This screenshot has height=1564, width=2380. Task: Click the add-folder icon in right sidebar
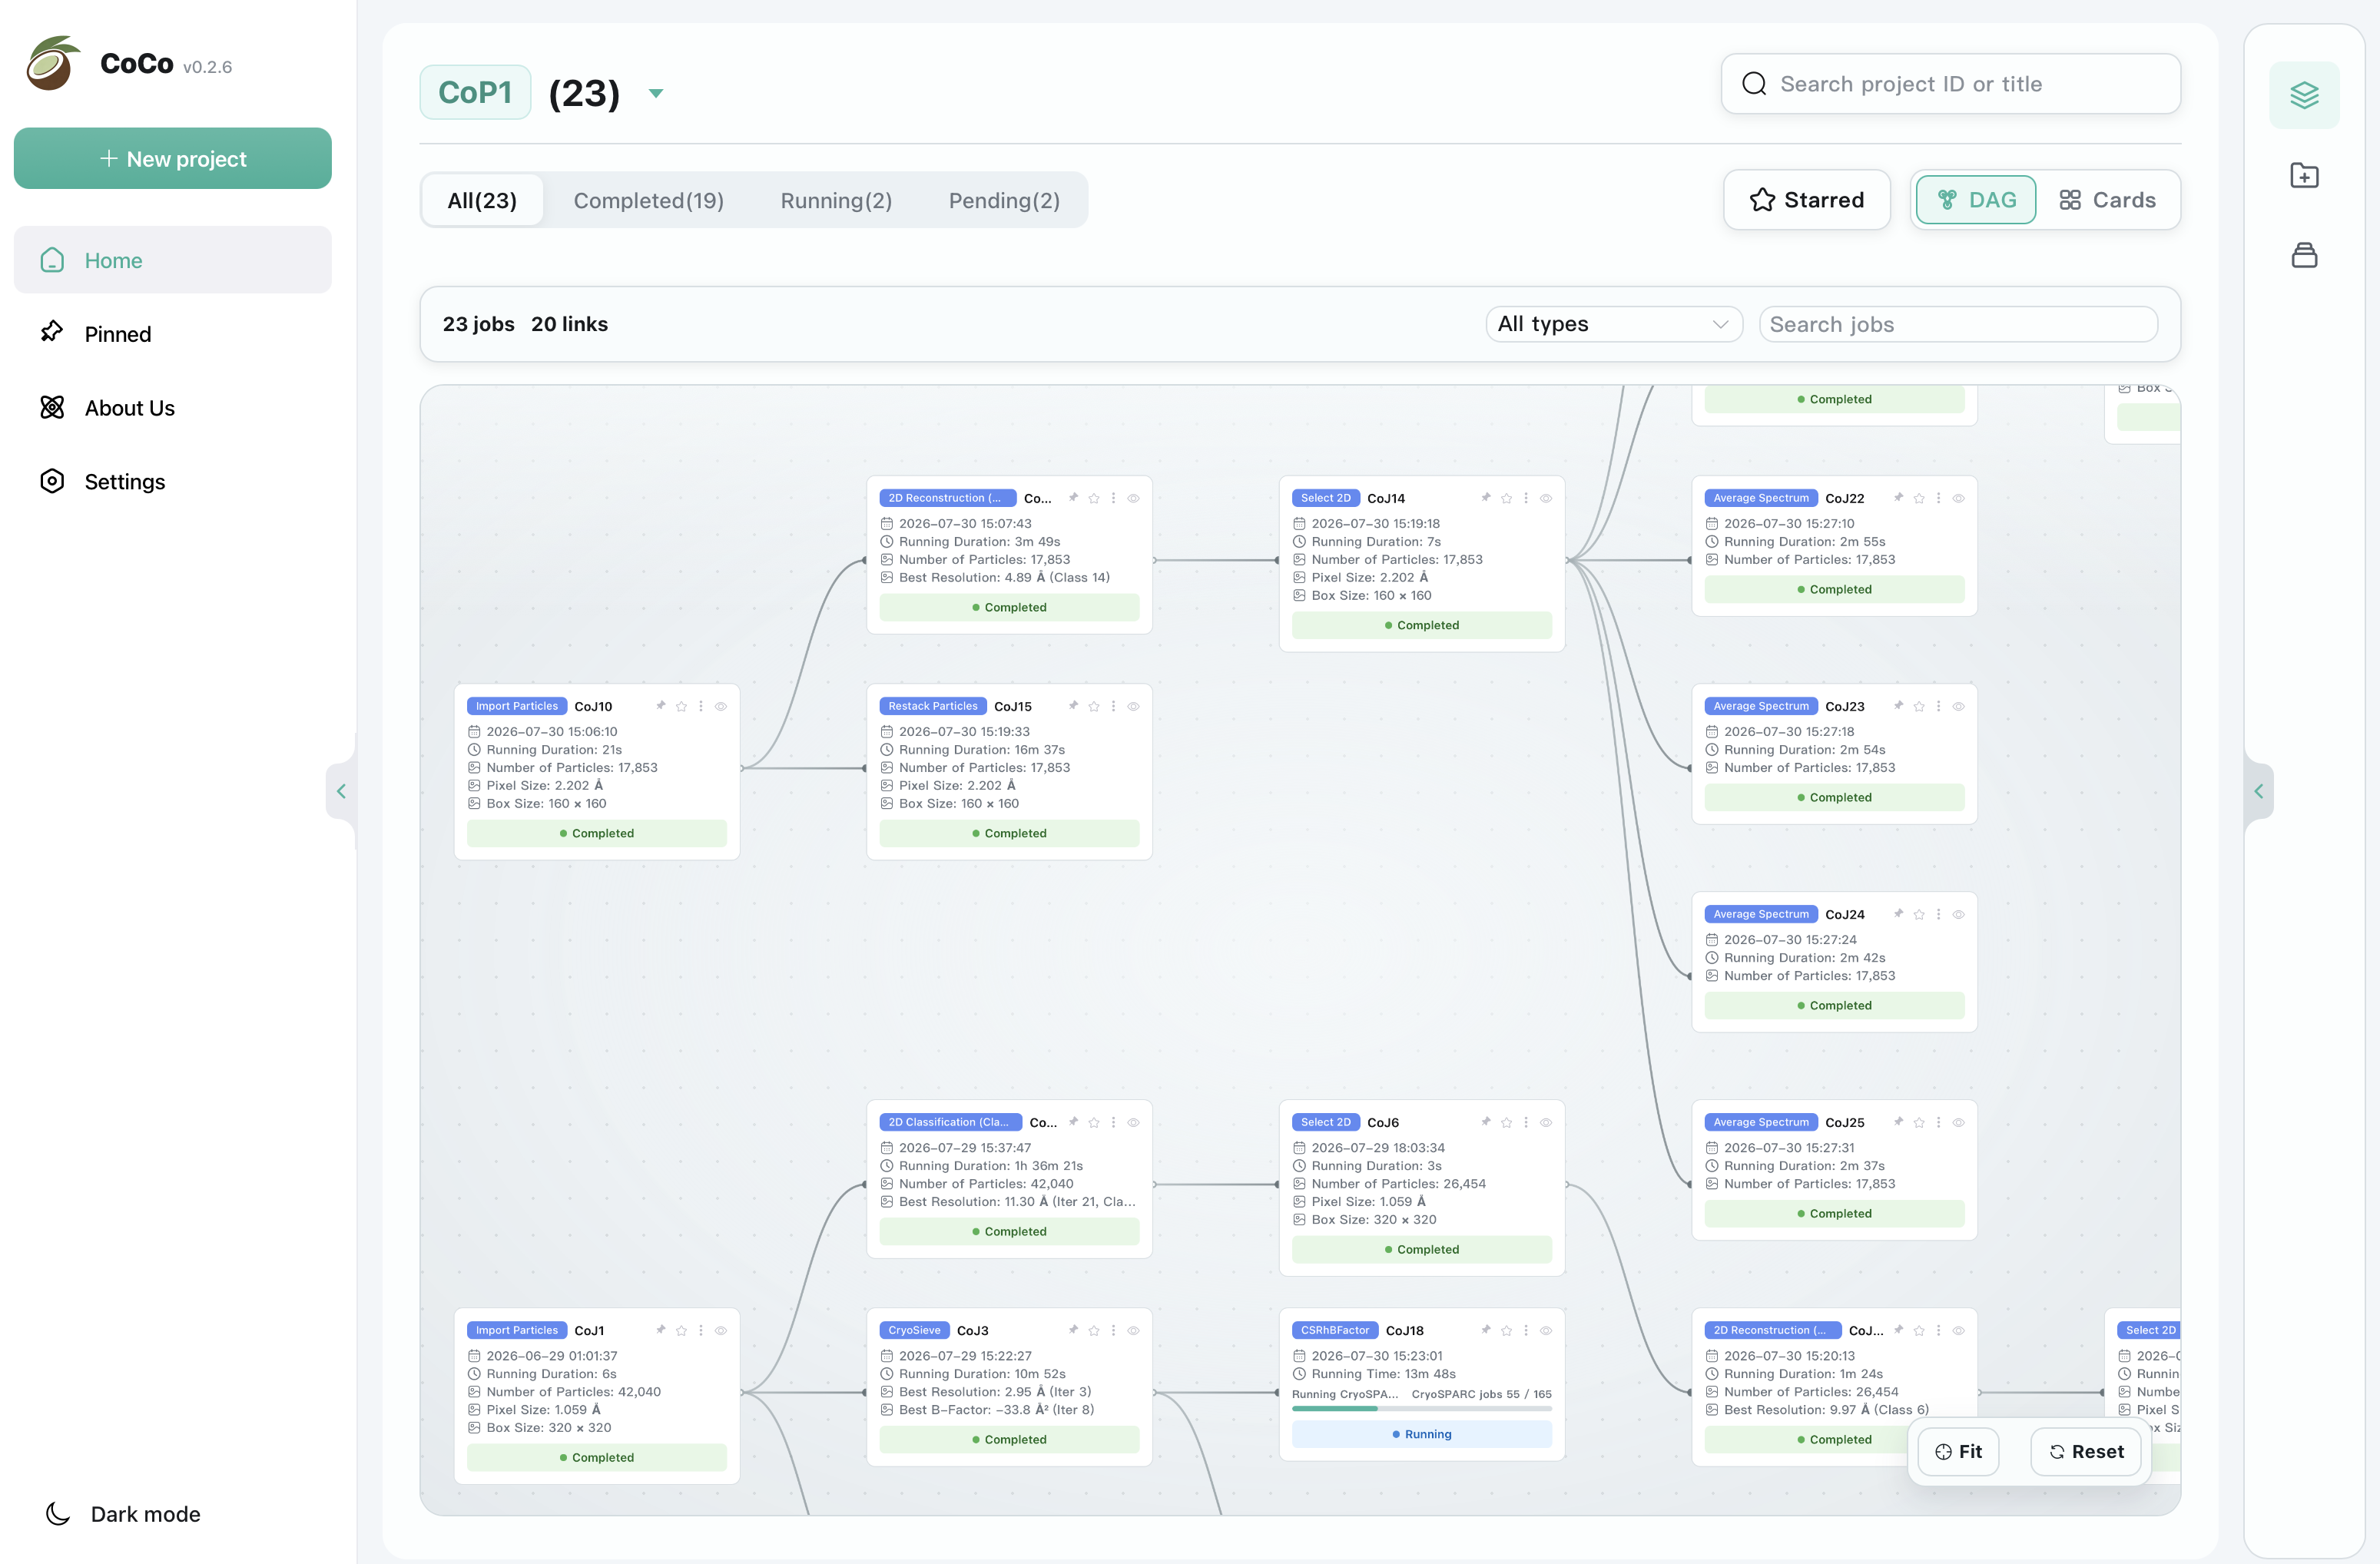(2304, 175)
